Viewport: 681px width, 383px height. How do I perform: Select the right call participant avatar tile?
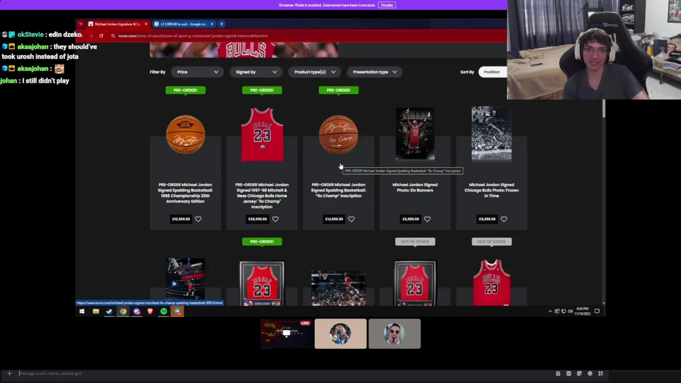394,334
